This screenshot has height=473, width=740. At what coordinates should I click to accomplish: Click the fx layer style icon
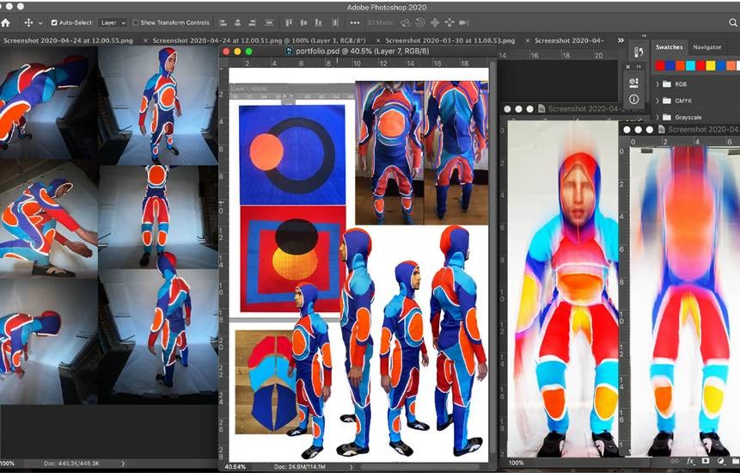coord(689,462)
